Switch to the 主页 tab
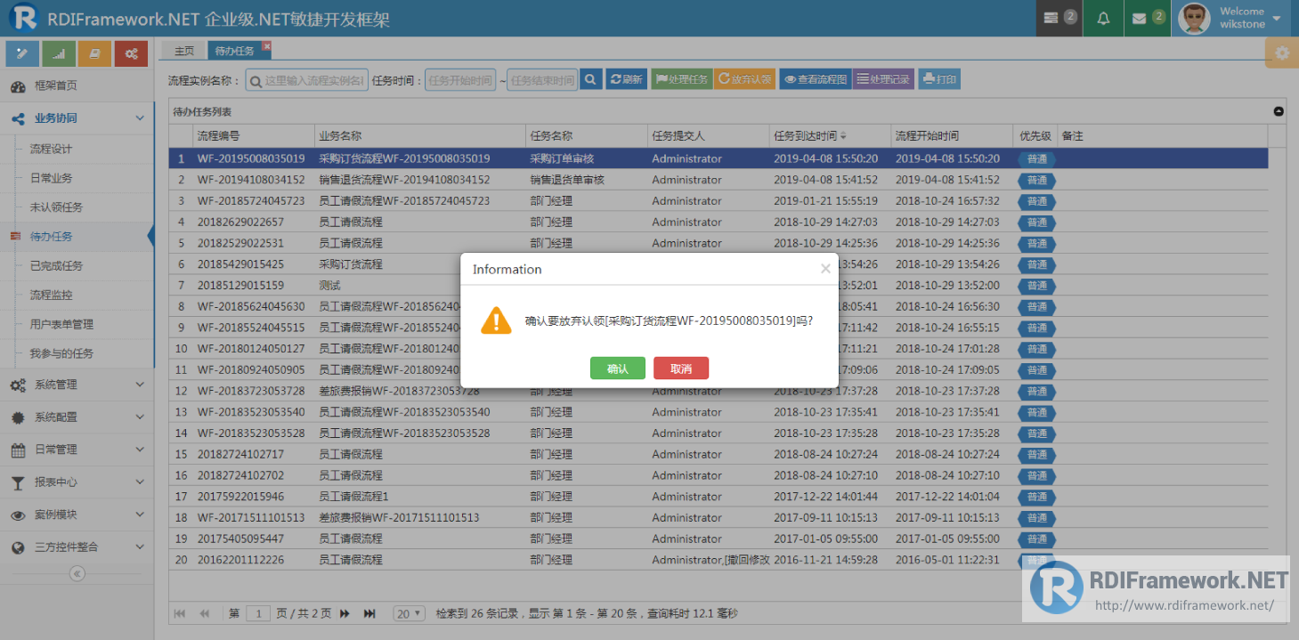The height and width of the screenshot is (640, 1299). (x=183, y=51)
